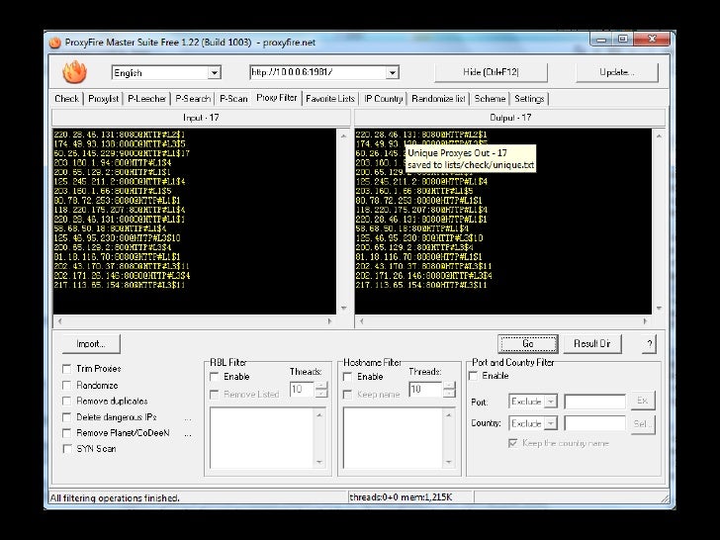Click the RBL Threads value field
The height and width of the screenshot is (540, 720).
pyautogui.click(x=303, y=390)
